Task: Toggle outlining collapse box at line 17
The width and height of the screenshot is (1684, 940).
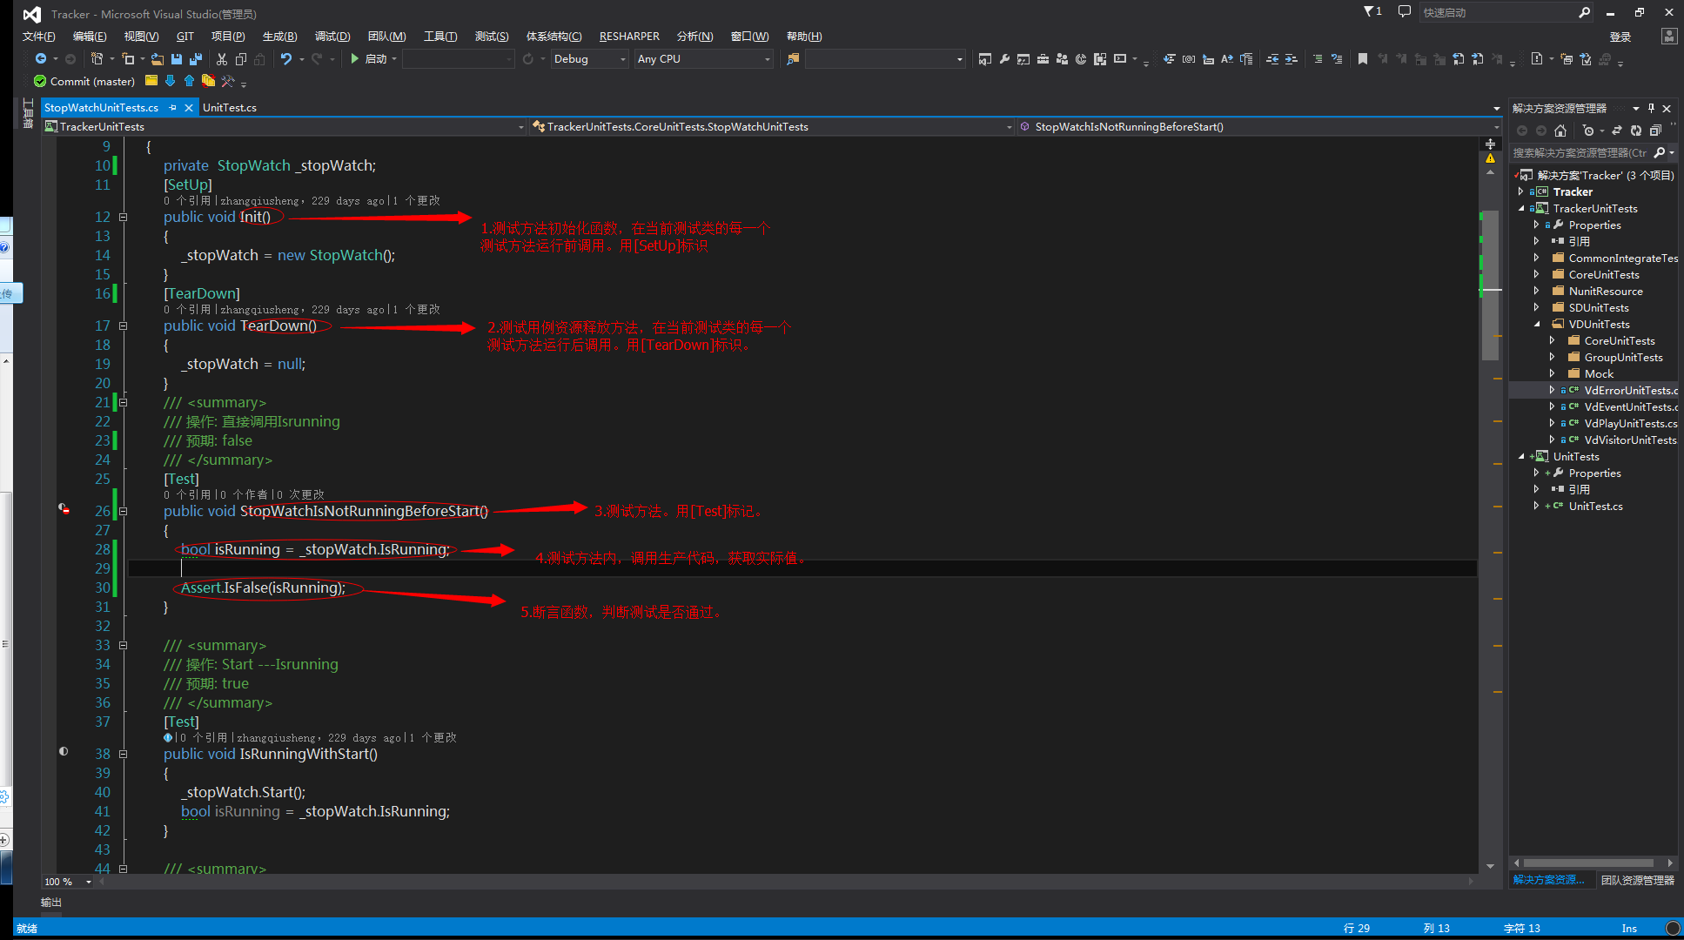Action: click(123, 326)
